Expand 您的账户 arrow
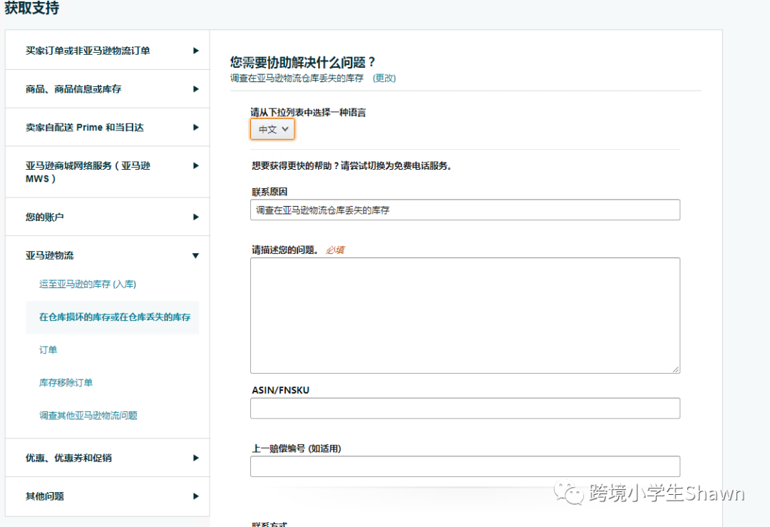This screenshot has width=770, height=527. (196, 217)
